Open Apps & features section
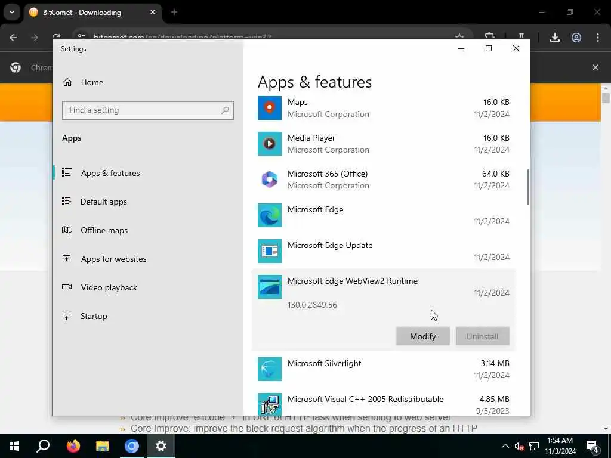611x458 pixels. pyautogui.click(x=147, y=173)
